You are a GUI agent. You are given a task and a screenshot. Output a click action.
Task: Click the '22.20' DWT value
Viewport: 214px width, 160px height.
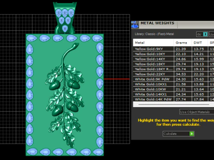199,74
